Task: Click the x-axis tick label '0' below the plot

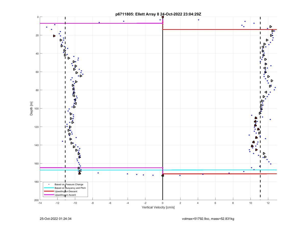Action: tap(163, 203)
